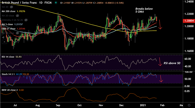Click the 1D interval label

(x=41, y=3)
